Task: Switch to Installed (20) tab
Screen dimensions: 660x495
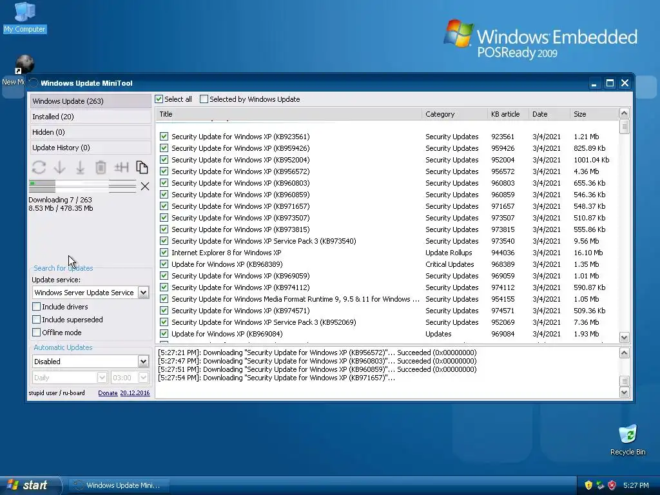Action: tap(90, 117)
